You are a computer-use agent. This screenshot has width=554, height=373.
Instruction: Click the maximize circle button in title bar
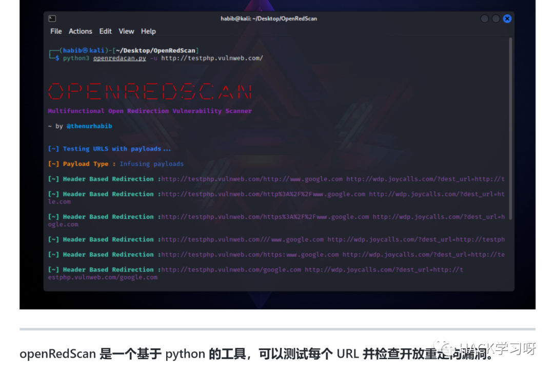(x=496, y=19)
